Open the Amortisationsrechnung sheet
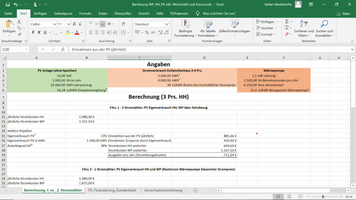The image size is (356, 200). tap(163, 190)
